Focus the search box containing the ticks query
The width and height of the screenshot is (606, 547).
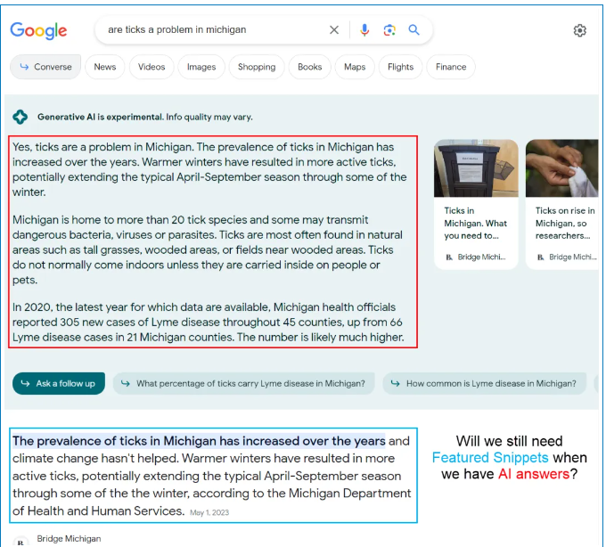click(x=263, y=29)
